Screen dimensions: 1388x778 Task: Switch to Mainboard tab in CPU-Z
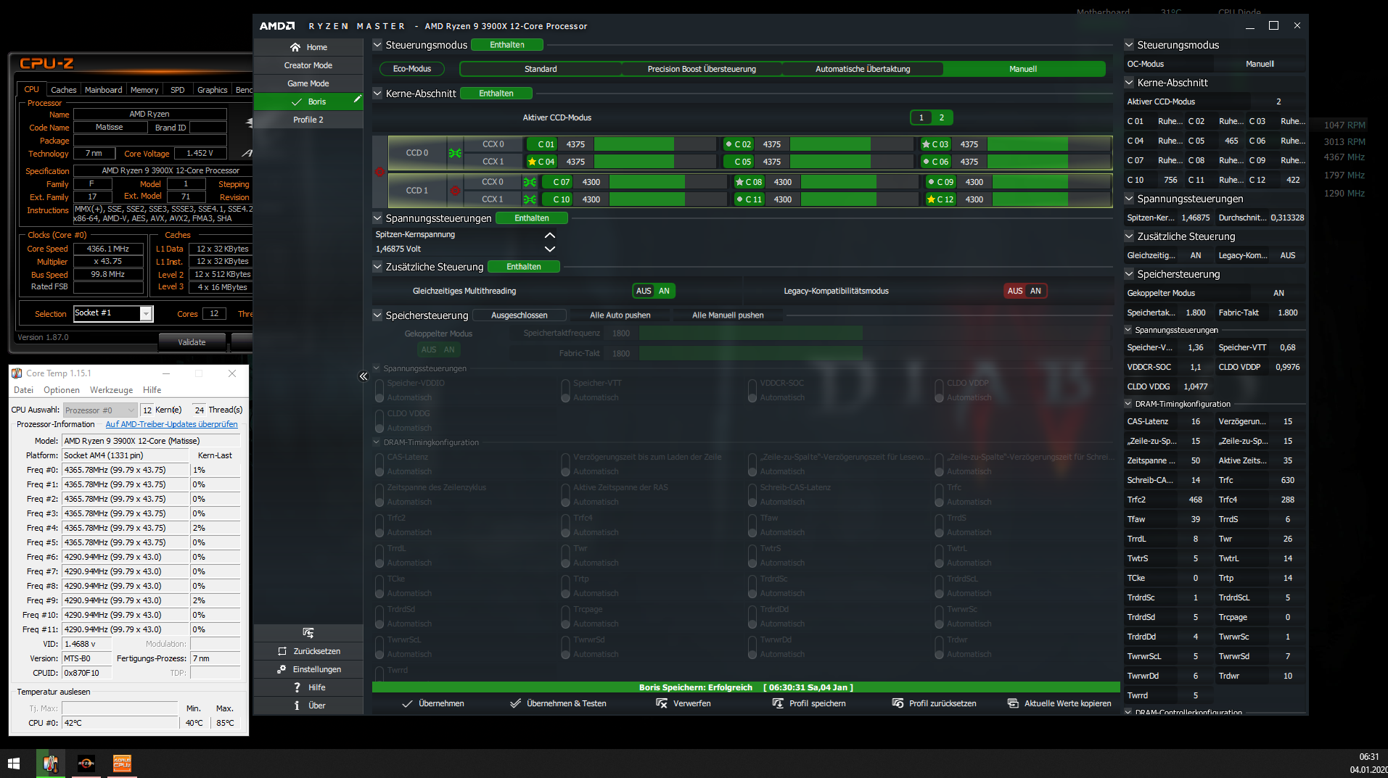click(104, 90)
